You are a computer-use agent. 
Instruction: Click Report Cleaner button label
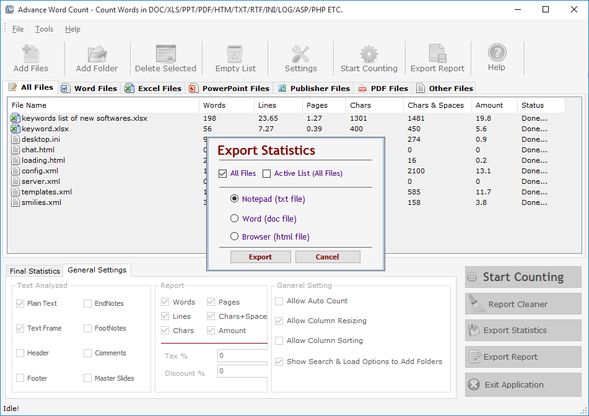coord(518,304)
